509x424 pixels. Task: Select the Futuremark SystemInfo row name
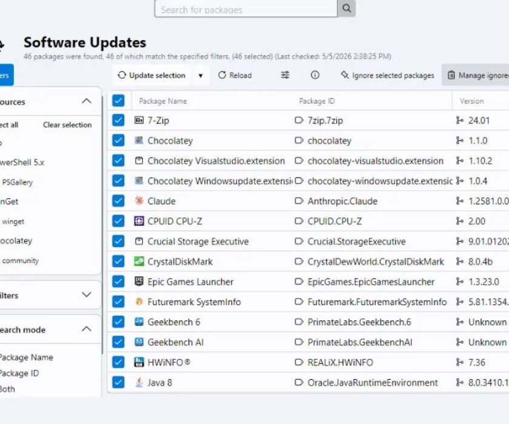pyautogui.click(x=194, y=302)
